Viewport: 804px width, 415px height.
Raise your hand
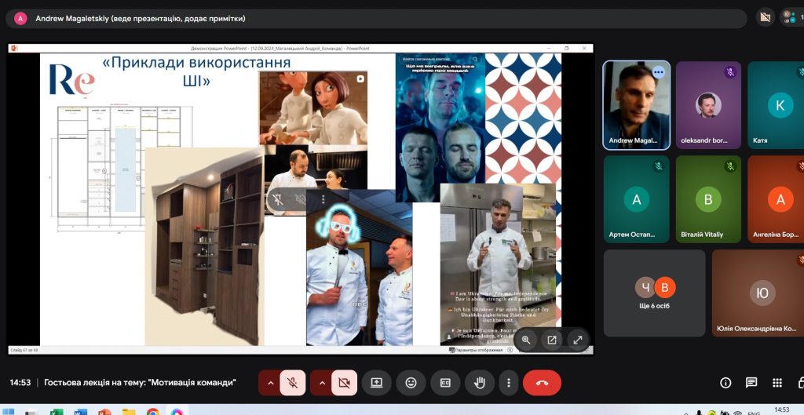pyautogui.click(x=479, y=383)
